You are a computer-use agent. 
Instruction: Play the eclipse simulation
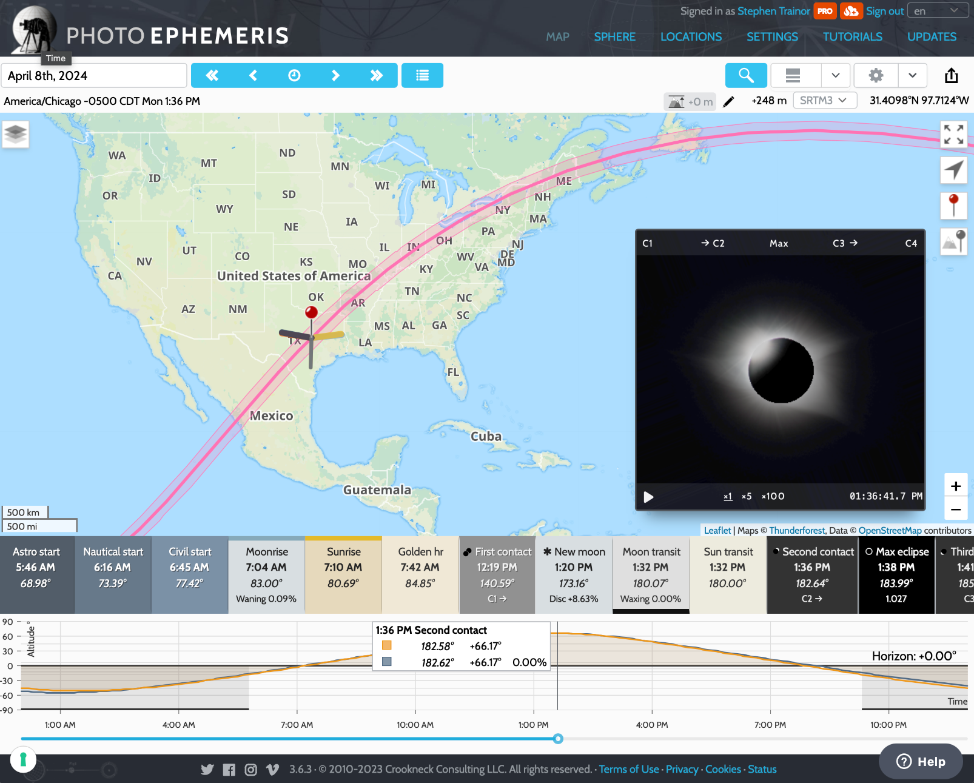(x=648, y=497)
